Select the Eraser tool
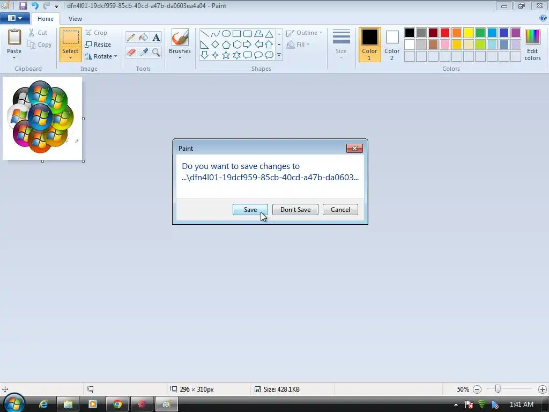549x412 pixels. (131, 53)
